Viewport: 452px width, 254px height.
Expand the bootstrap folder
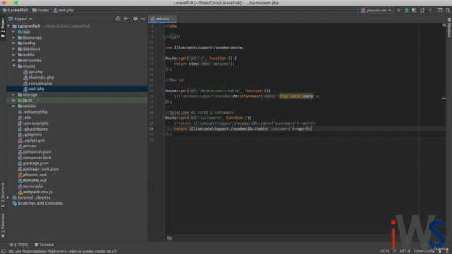tap(13, 37)
